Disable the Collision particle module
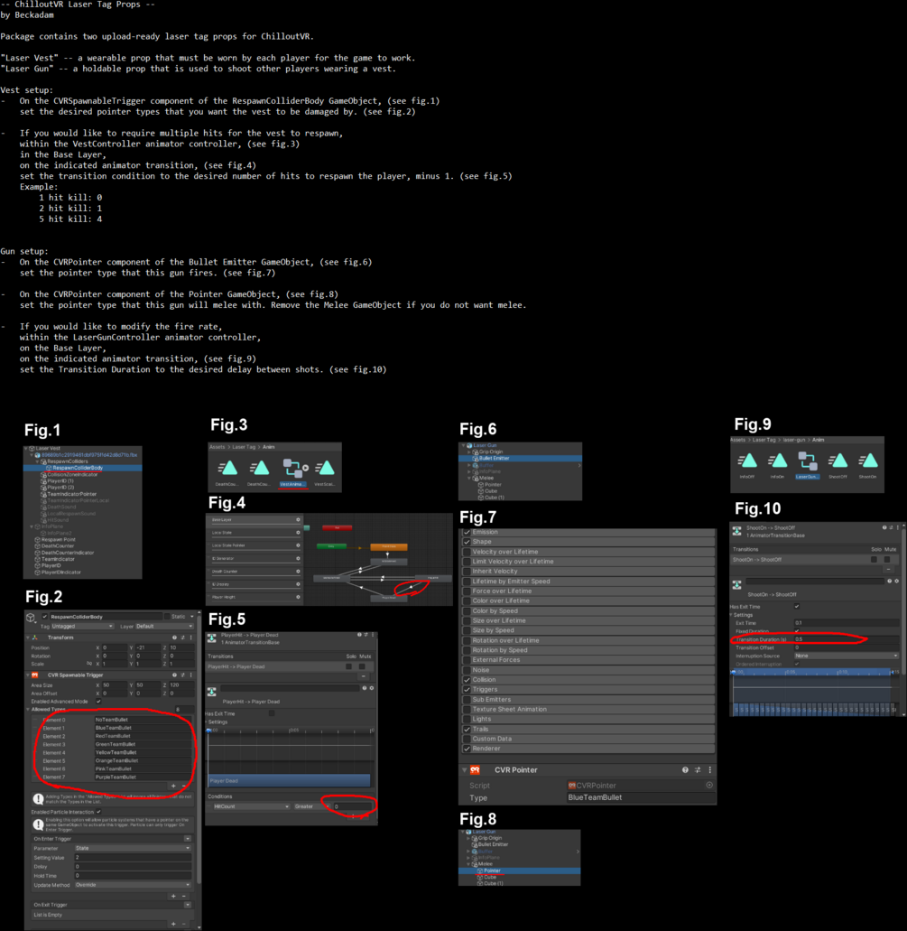The width and height of the screenshot is (907, 931). point(467,680)
